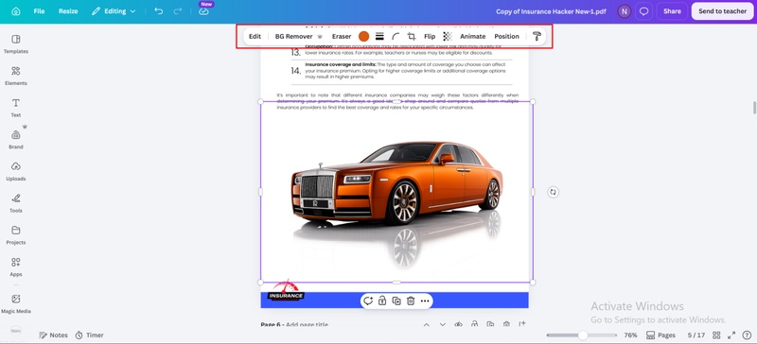Click the Share button
757x344 pixels.
tap(672, 11)
